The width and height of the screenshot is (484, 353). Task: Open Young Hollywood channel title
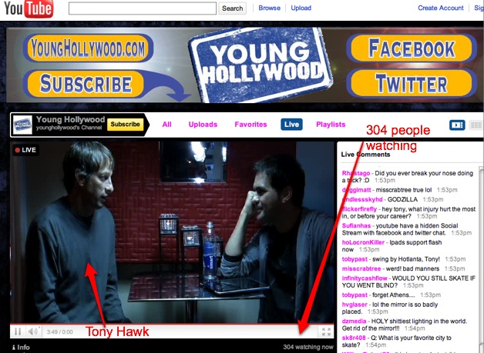tap(70, 119)
